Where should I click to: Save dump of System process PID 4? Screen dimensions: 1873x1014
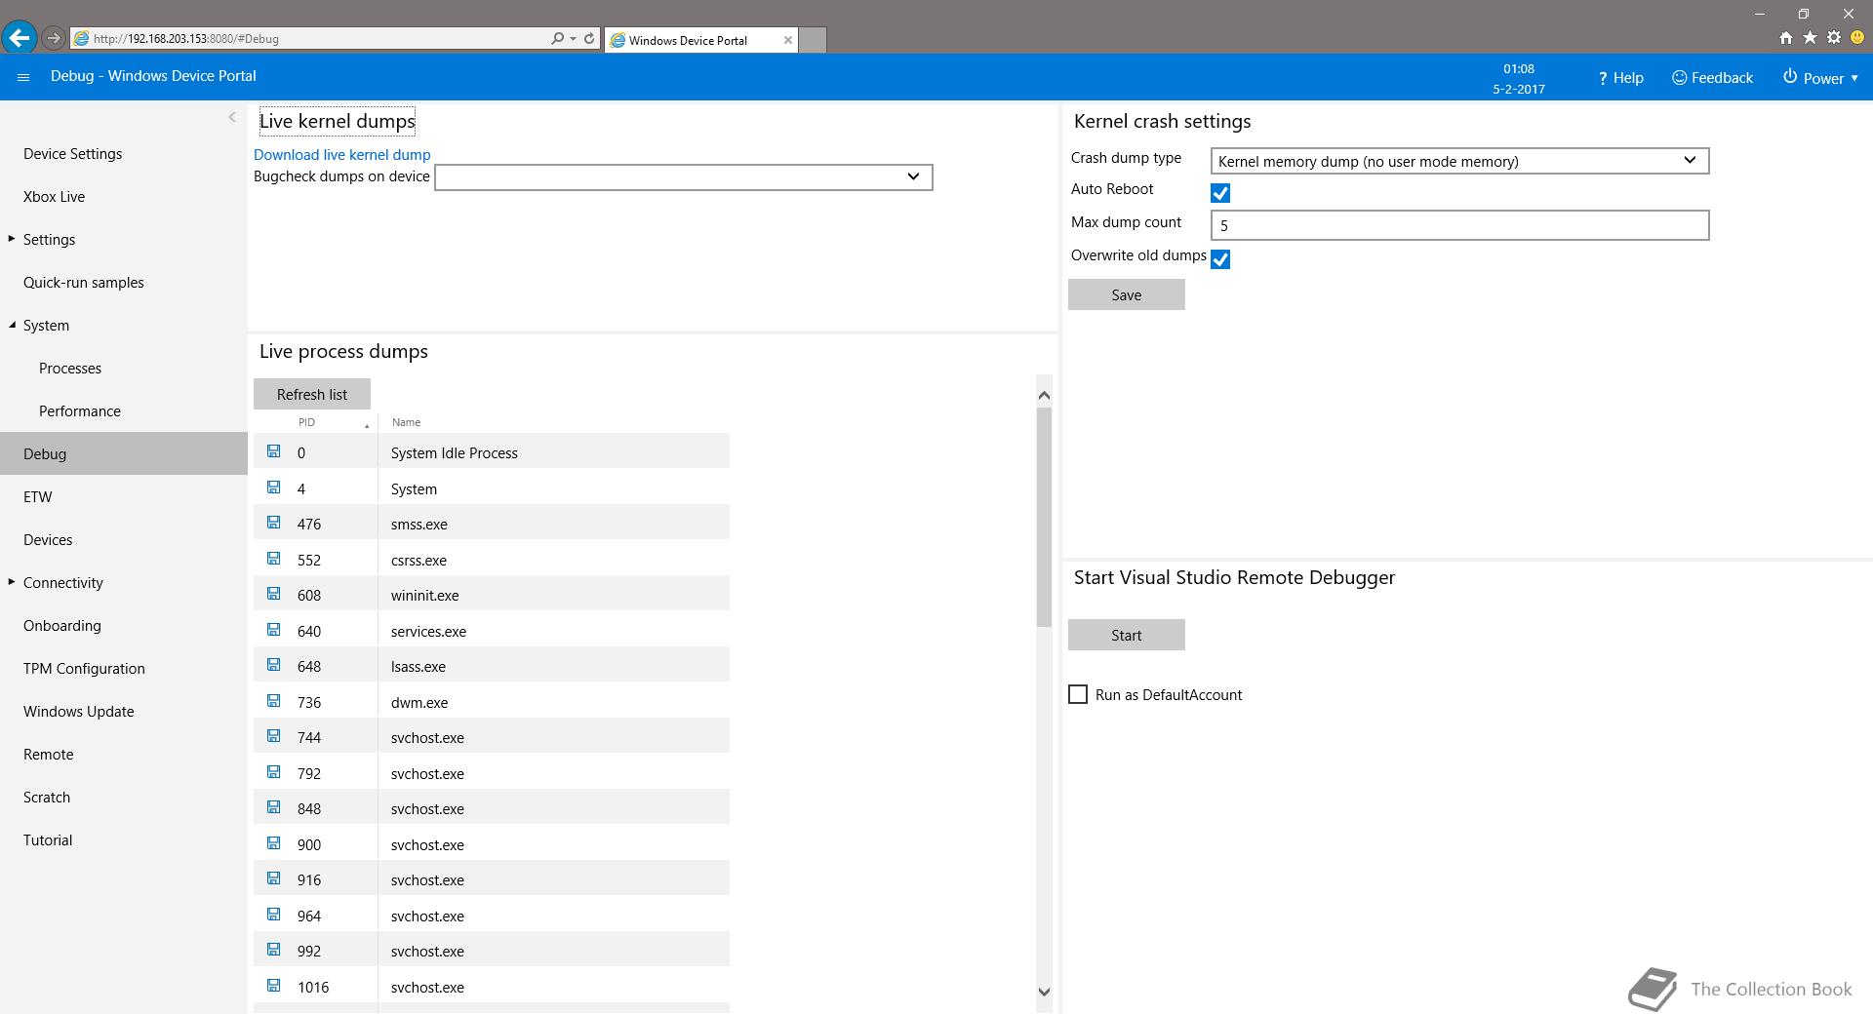click(x=274, y=487)
